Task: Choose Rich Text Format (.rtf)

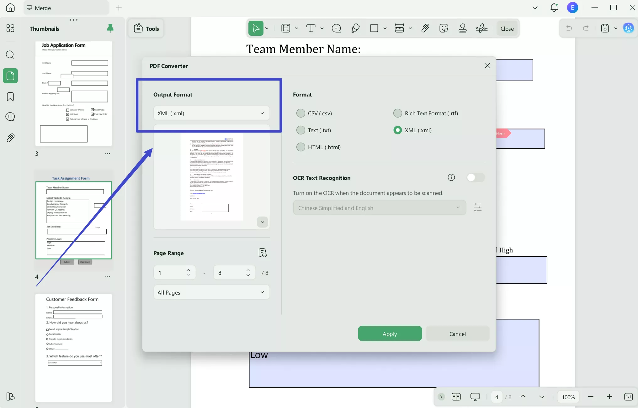Action: (x=397, y=113)
